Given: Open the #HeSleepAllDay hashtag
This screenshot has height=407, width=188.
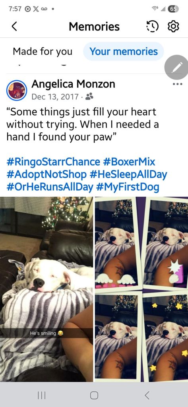Looking at the screenshot, I should (x=128, y=175).
